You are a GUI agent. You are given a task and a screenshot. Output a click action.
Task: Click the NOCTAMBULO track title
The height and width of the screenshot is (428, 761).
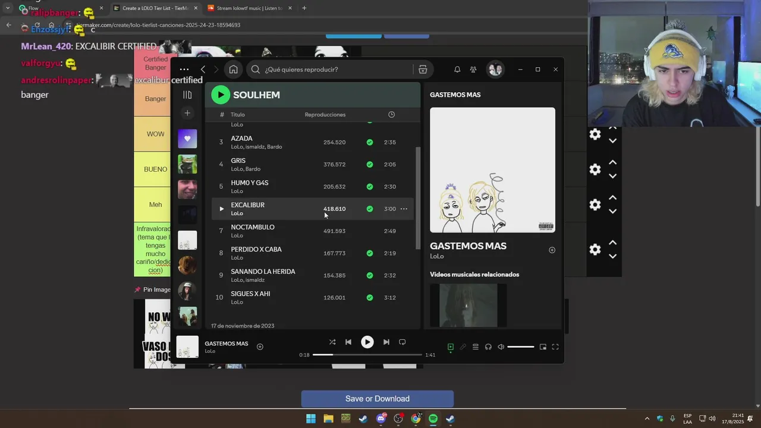tap(253, 227)
